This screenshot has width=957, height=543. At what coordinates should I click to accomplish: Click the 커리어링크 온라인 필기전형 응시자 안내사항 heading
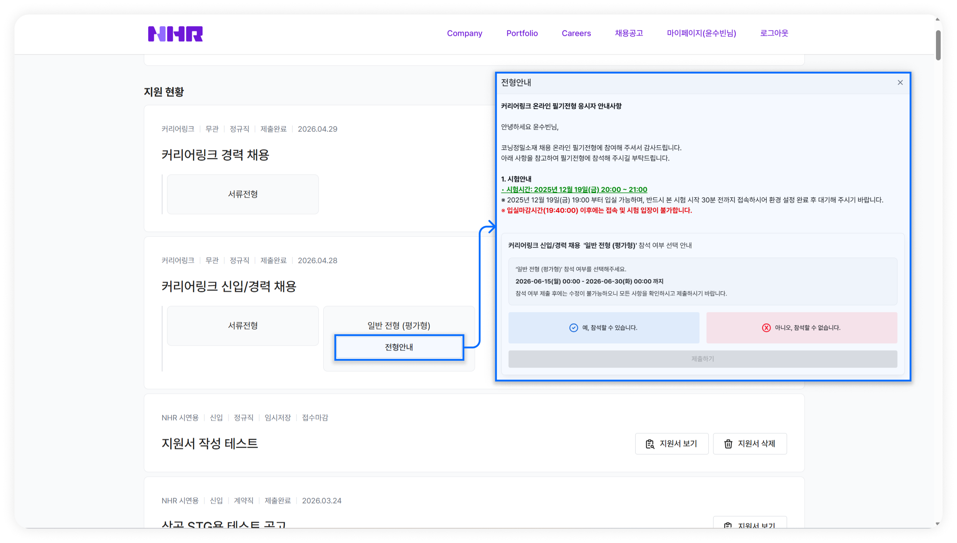tap(561, 106)
